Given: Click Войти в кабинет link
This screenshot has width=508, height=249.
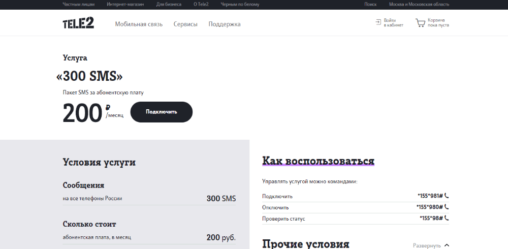Looking at the screenshot, I should point(390,22).
